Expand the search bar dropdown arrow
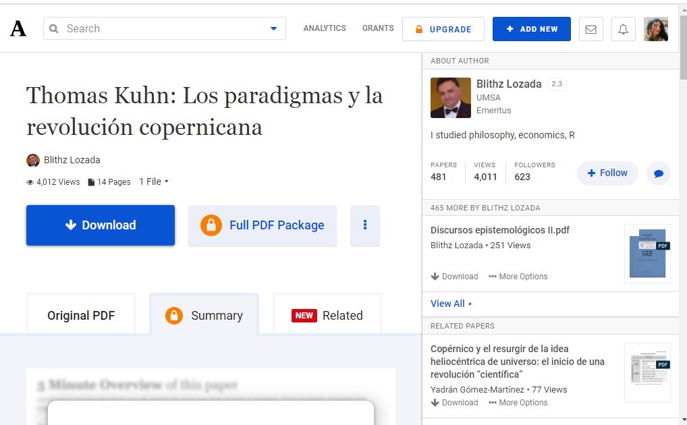 (x=273, y=29)
